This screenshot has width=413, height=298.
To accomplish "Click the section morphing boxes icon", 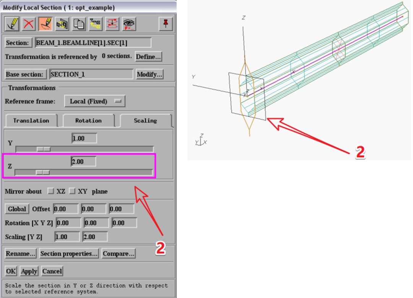I will click(x=62, y=24).
